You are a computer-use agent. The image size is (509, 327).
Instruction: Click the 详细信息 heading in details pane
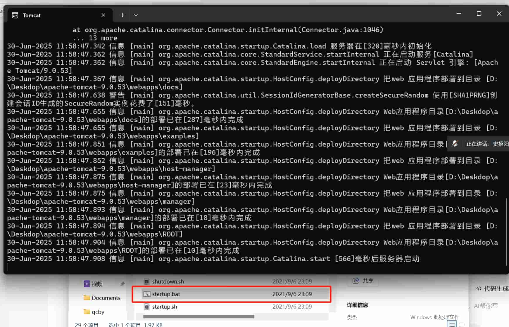pos(357,305)
